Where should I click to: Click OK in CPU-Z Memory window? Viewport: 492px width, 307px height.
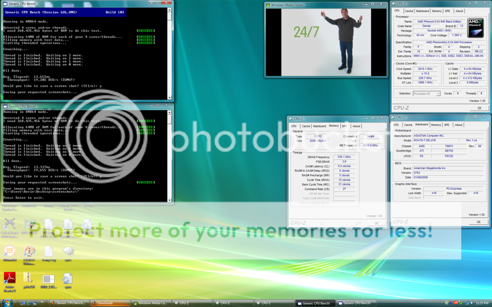pos(376,224)
